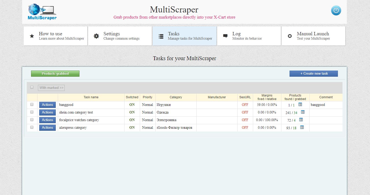Click products count 72 / 4
The width and height of the screenshot is (370, 195).
click(x=291, y=120)
